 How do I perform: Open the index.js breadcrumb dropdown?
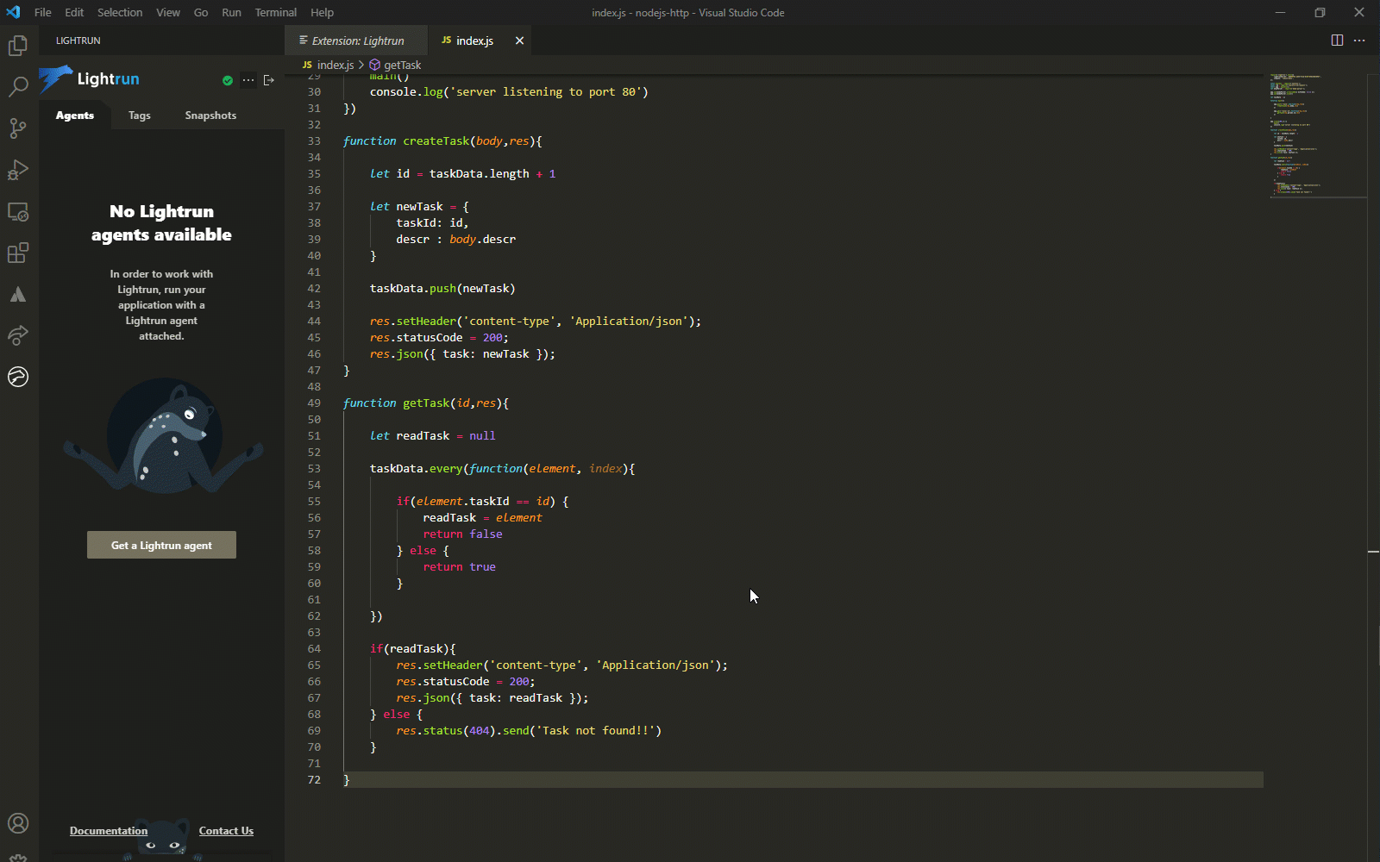(333, 65)
